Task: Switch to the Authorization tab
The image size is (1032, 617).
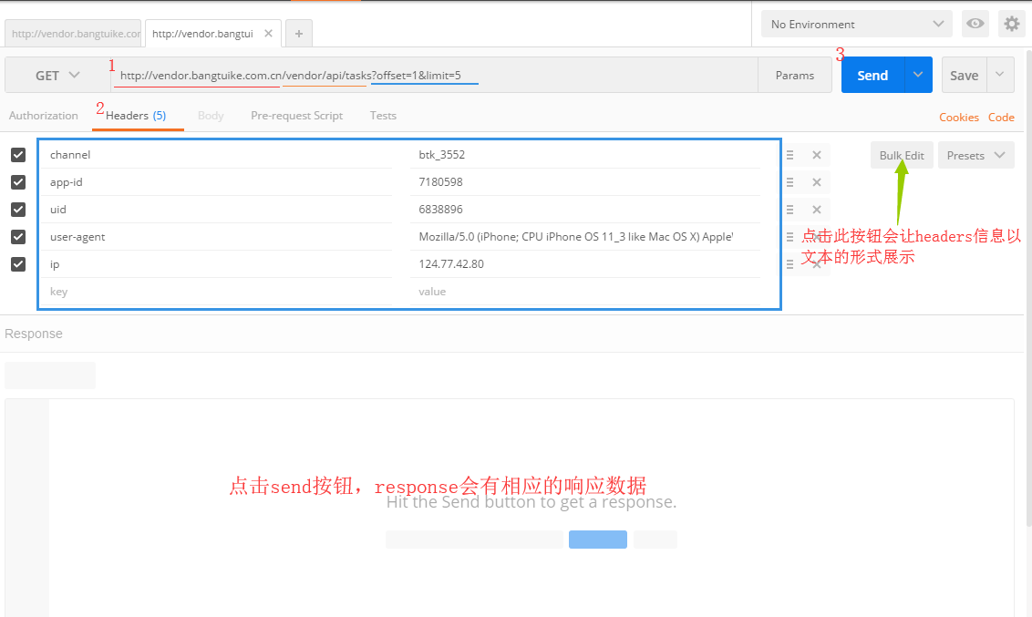Action: coord(44,116)
